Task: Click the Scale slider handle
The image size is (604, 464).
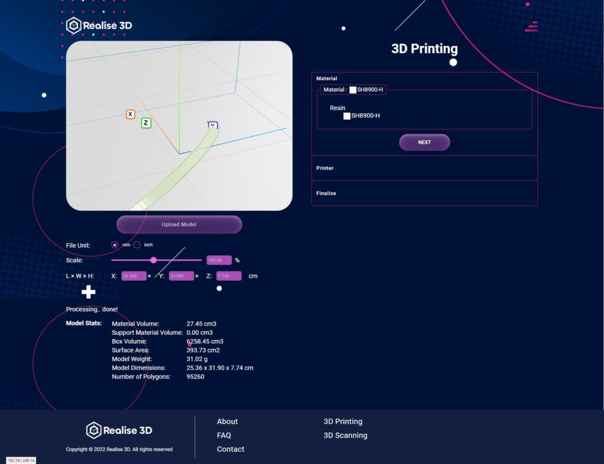Action: point(153,260)
